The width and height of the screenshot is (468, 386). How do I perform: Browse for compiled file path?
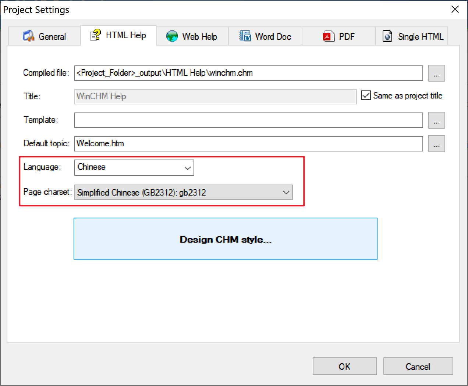436,73
